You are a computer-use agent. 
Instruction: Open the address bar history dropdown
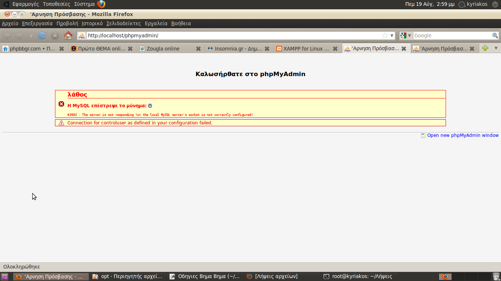tap(392, 35)
